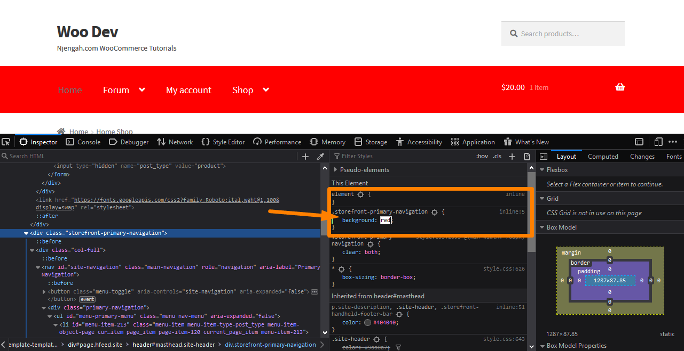Collapse the Grid section
Screen dimensions: 684x351
point(542,199)
